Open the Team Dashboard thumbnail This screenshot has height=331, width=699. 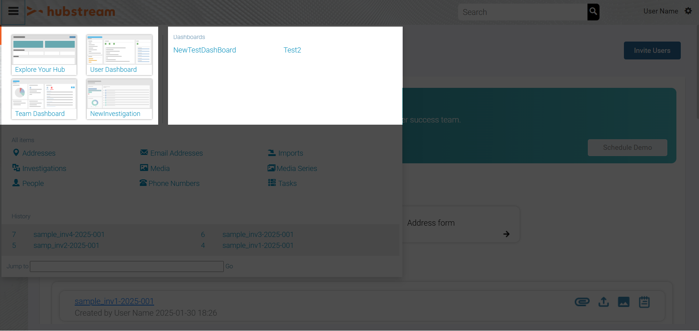pos(44,99)
